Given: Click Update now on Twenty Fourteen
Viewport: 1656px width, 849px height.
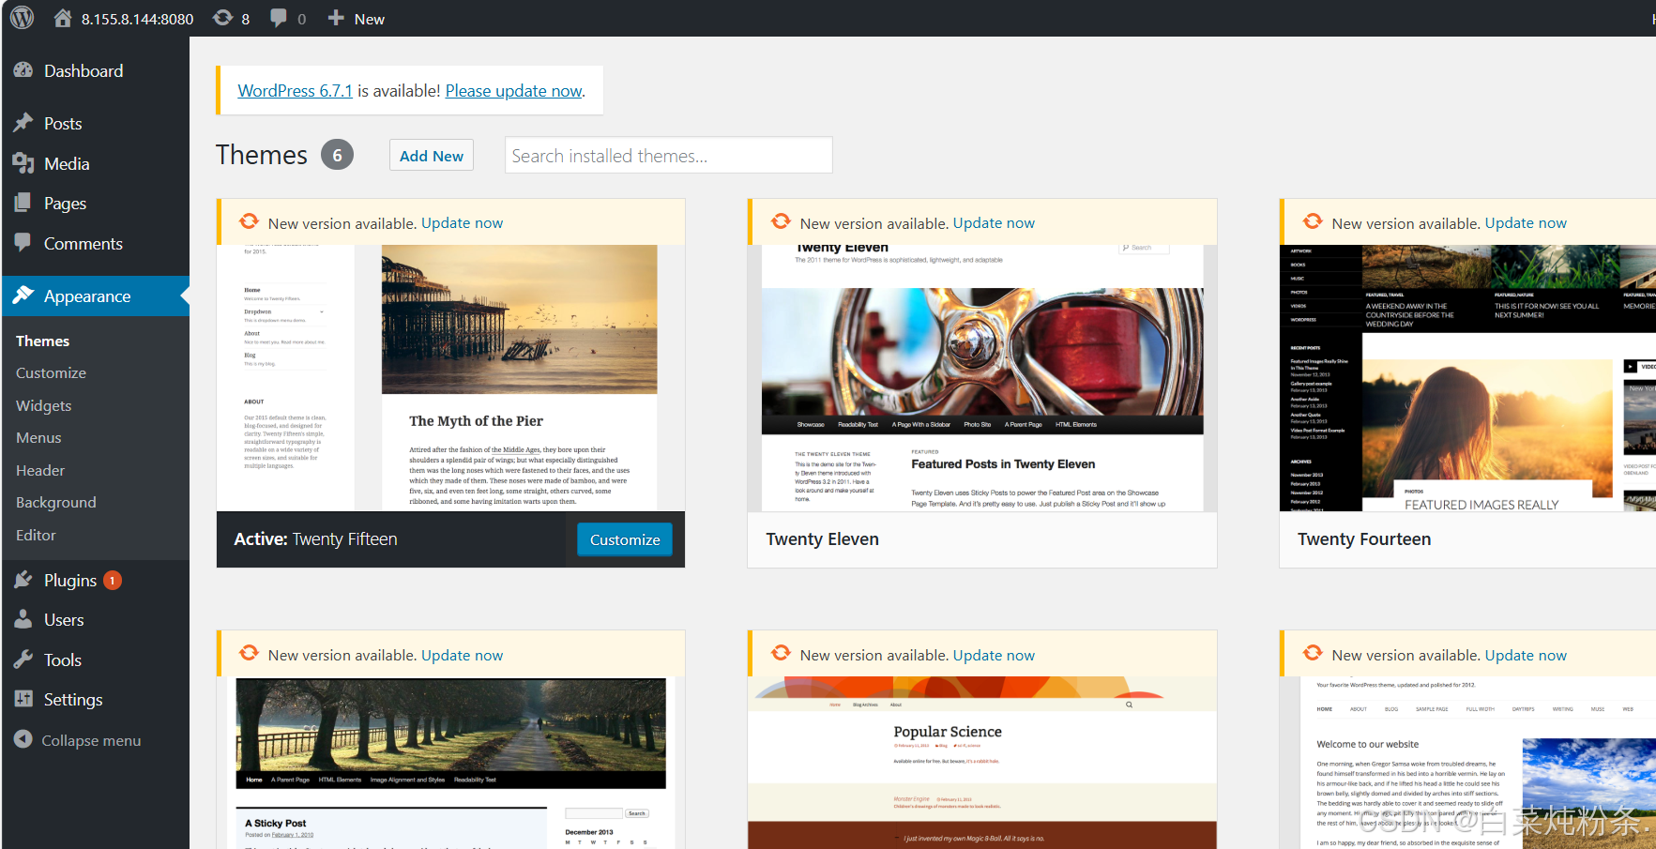Looking at the screenshot, I should tap(1526, 222).
